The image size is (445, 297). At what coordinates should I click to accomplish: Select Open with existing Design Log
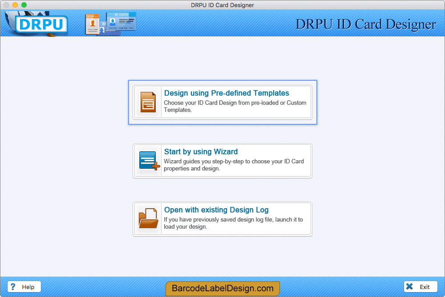click(222, 219)
